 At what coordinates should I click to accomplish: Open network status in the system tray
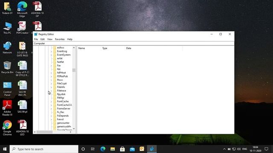coord(234,149)
